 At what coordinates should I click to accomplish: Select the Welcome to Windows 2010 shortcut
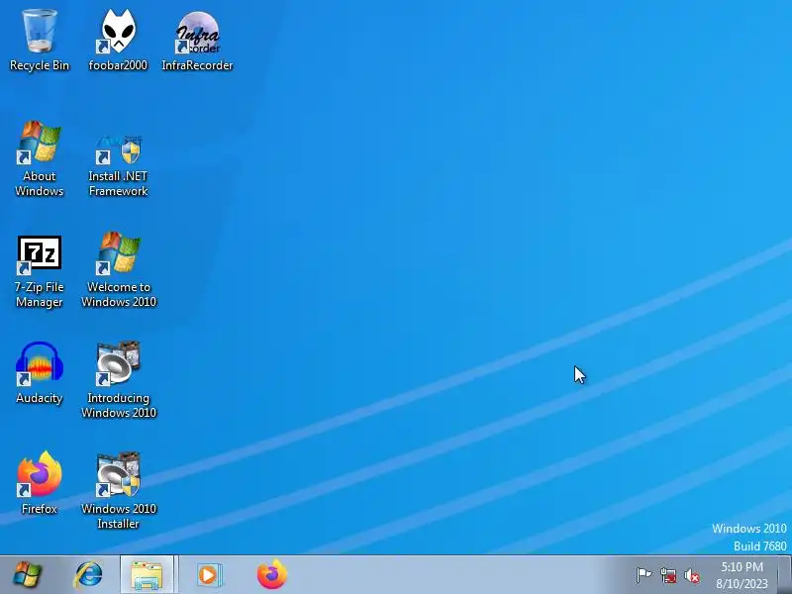click(118, 269)
